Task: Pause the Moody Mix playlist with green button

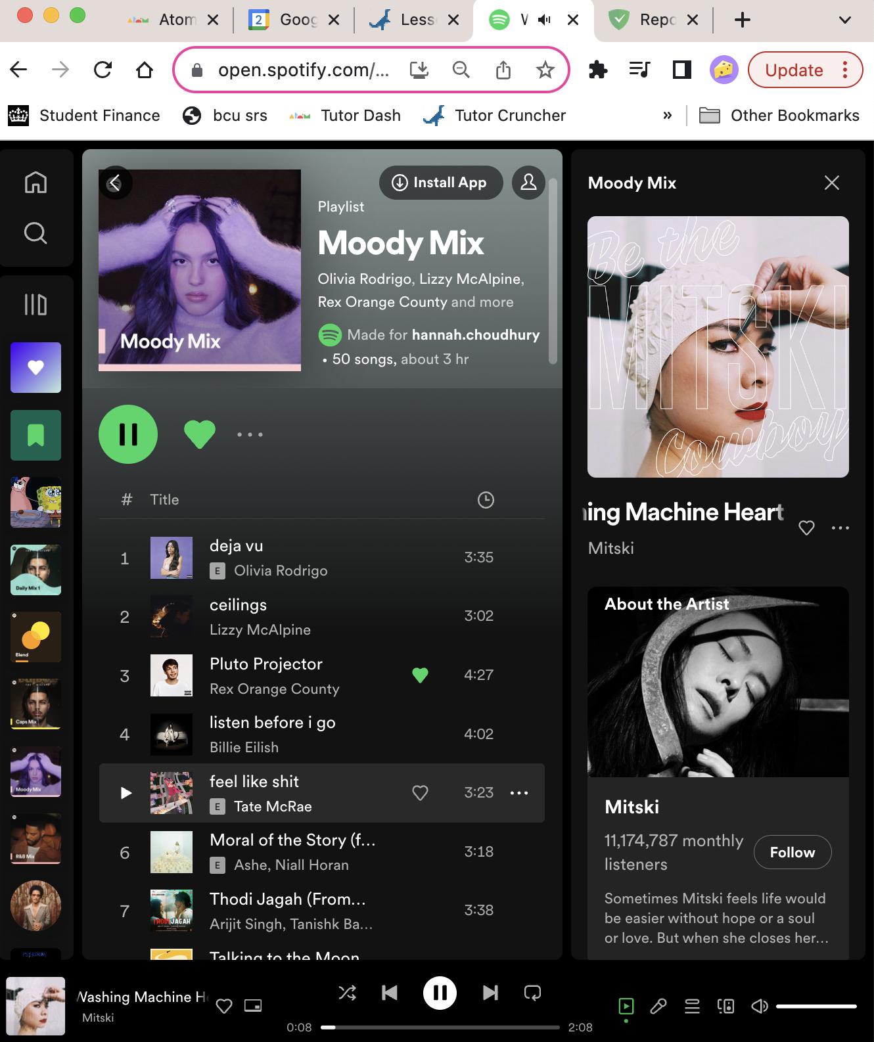Action: pyautogui.click(x=128, y=434)
